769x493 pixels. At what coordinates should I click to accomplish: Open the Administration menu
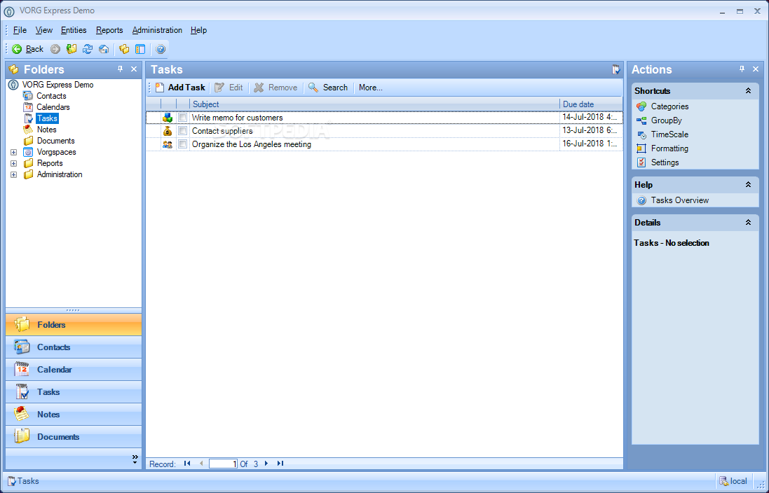(157, 30)
